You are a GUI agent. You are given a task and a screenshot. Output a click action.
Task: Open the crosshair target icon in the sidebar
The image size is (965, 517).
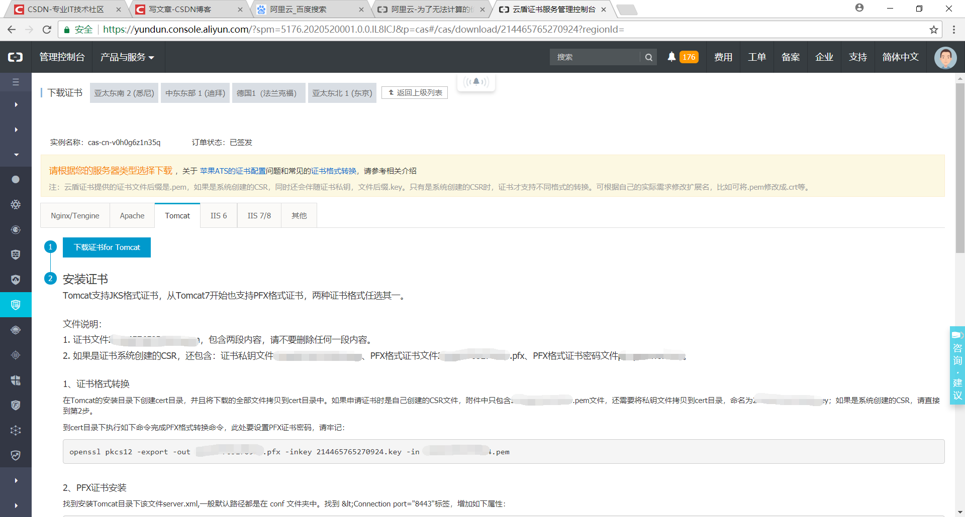click(x=16, y=355)
